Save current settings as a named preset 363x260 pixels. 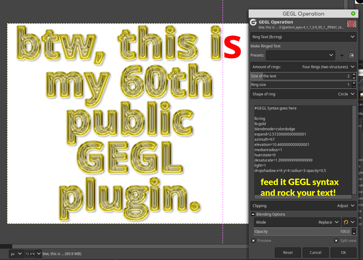[342, 55]
